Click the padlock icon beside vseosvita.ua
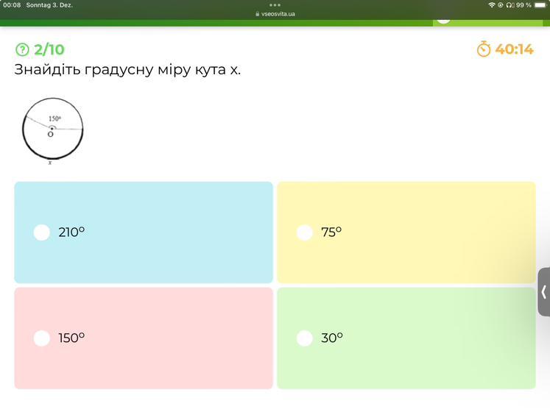The height and width of the screenshot is (412, 550). coord(257,14)
